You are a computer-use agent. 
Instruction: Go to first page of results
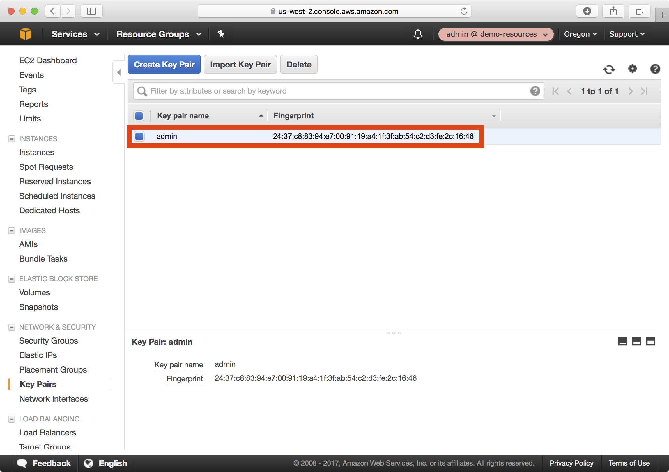click(x=555, y=91)
